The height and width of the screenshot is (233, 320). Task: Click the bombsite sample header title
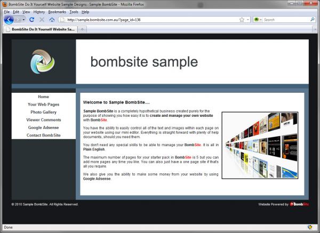(144, 62)
